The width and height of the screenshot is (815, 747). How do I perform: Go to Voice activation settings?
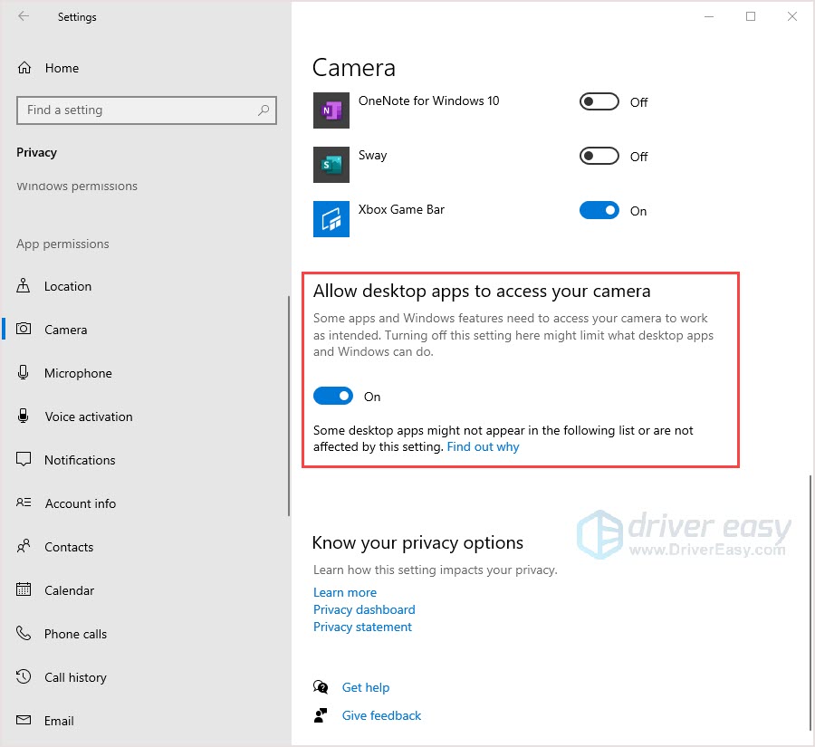pyautogui.click(x=88, y=417)
